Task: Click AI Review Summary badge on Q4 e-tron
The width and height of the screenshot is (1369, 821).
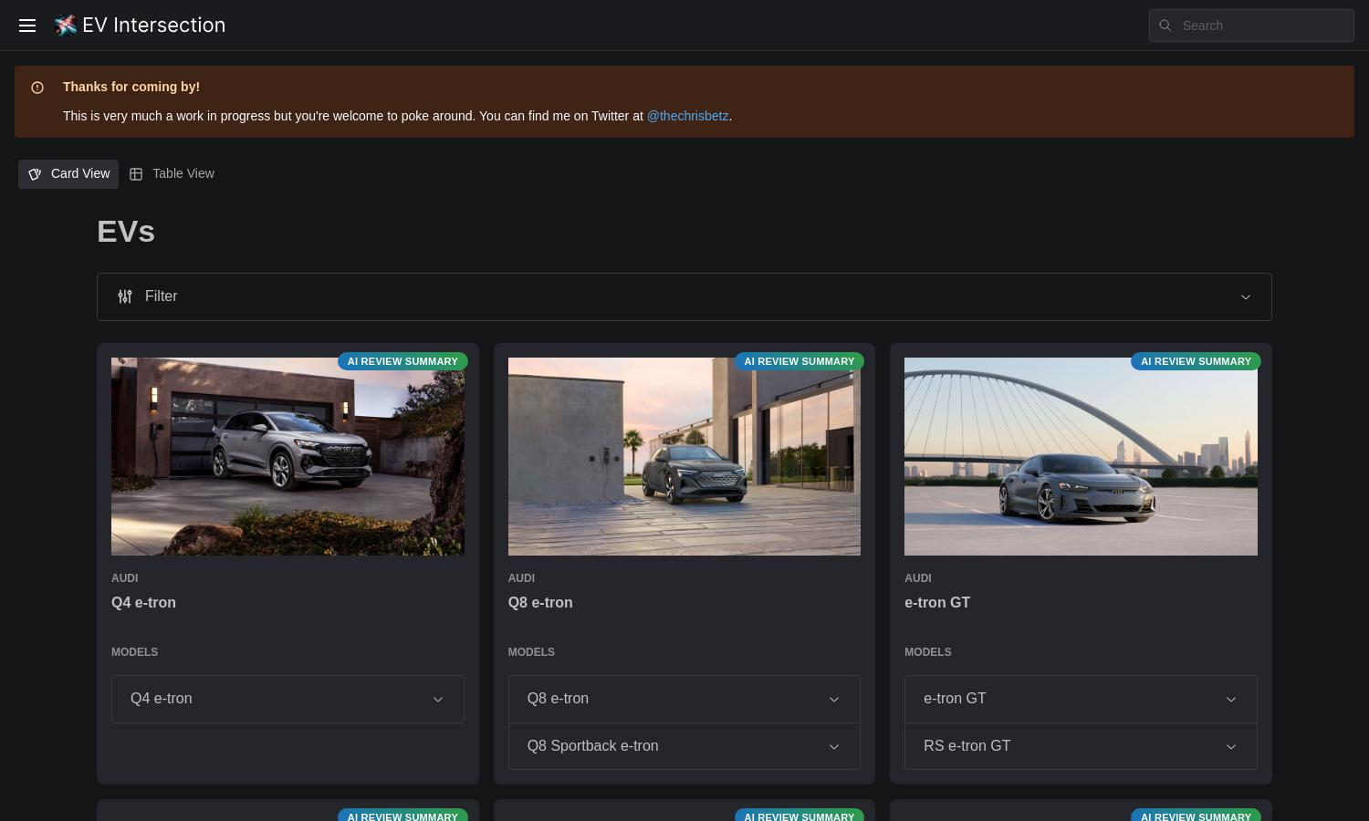Action: (x=402, y=361)
